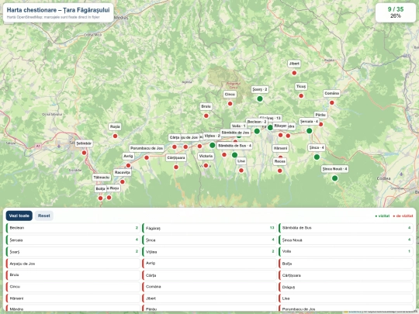Click the red Recea marker dot on map
This screenshot has height=314, width=419.
point(280,171)
